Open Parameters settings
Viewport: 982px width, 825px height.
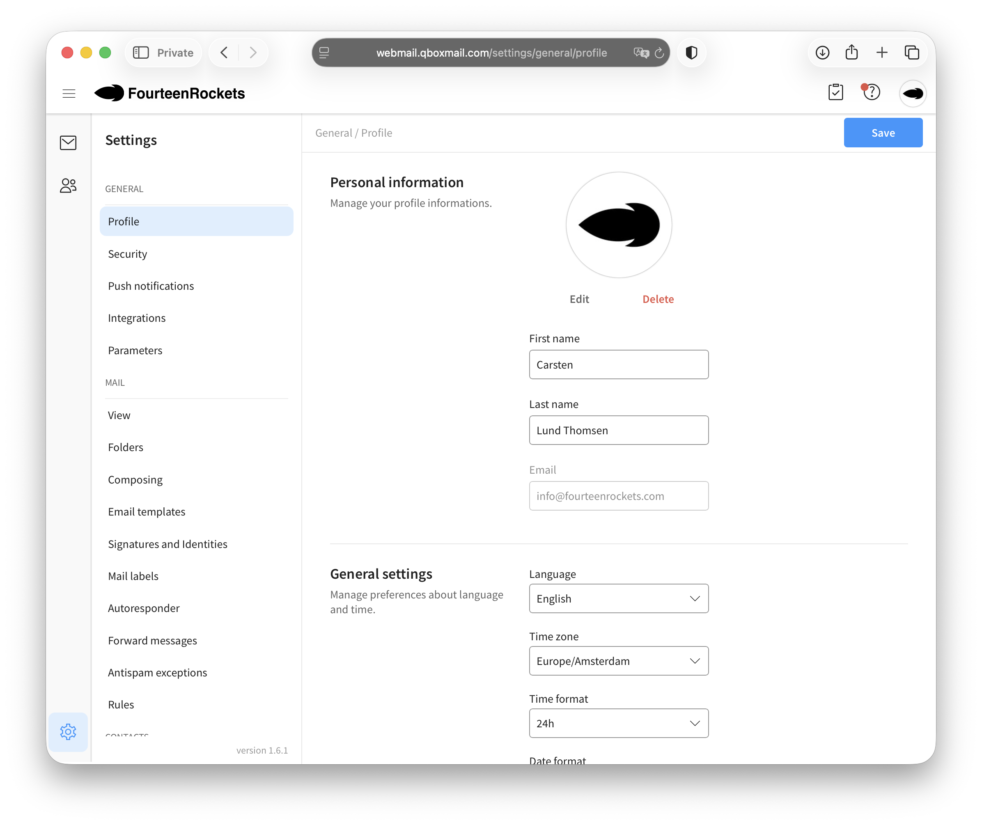point(197,350)
